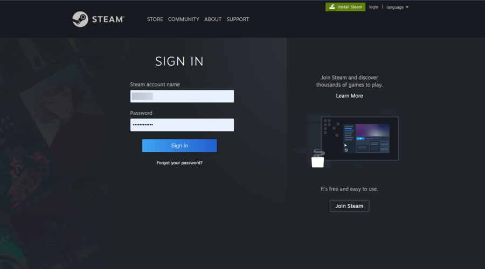Focus the Password field

[182, 125]
